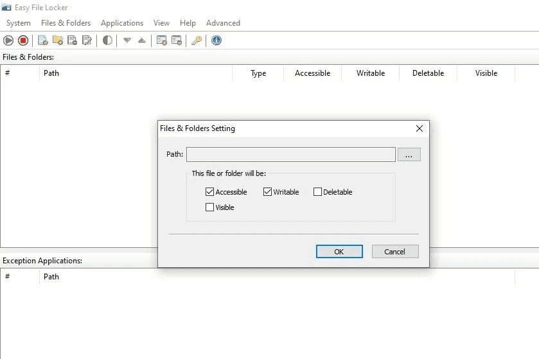
Task: Click the Add File toolbar icon
Action: click(43, 40)
